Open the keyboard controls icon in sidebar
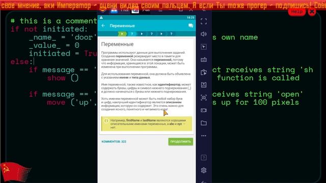 click(x=204, y=59)
